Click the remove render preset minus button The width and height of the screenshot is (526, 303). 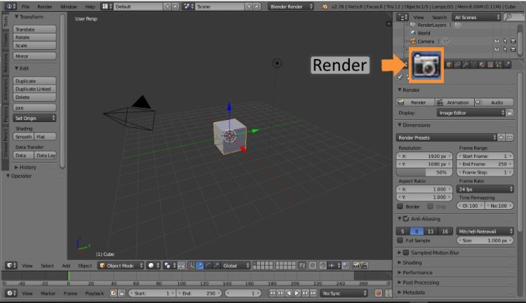click(x=510, y=137)
